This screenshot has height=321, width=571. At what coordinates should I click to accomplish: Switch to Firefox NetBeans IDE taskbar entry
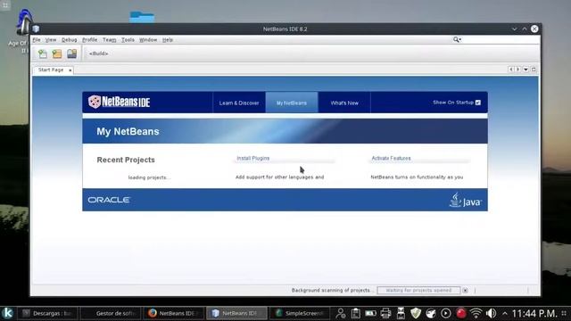pos(175,313)
